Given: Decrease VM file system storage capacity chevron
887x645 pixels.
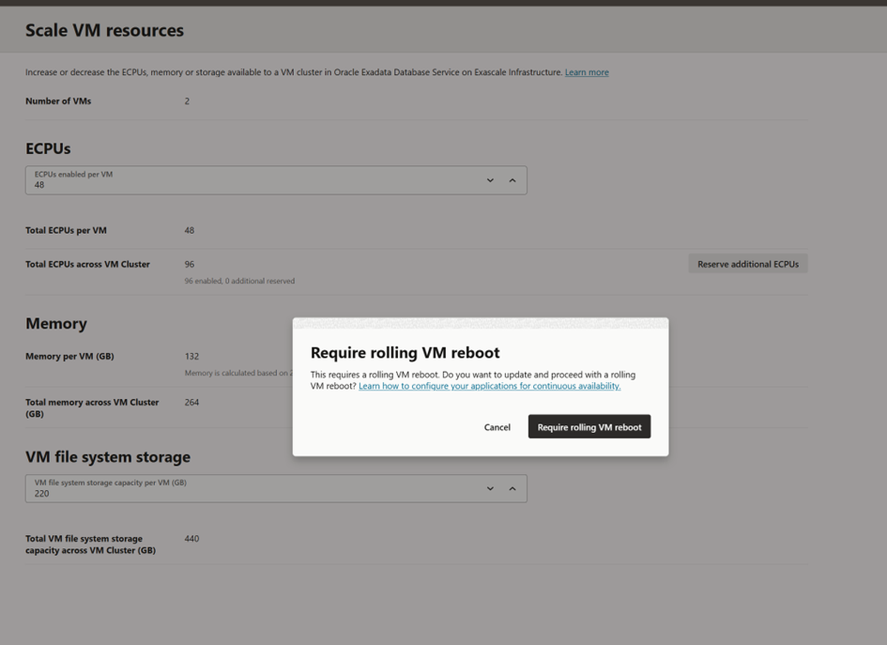Looking at the screenshot, I should click(x=490, y=489).
